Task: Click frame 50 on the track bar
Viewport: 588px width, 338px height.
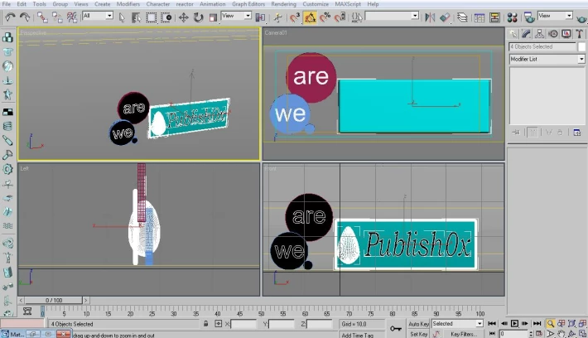Action: [x=262, y=313]
